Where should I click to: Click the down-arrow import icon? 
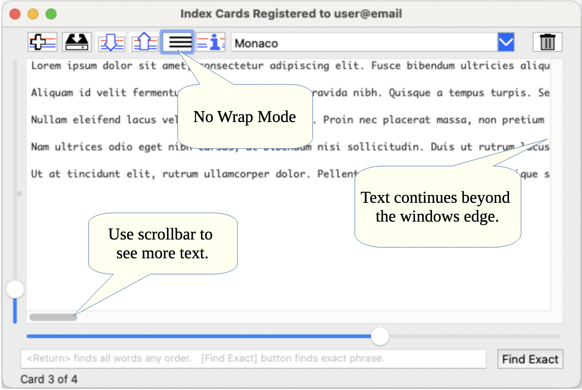click(111, 43)
